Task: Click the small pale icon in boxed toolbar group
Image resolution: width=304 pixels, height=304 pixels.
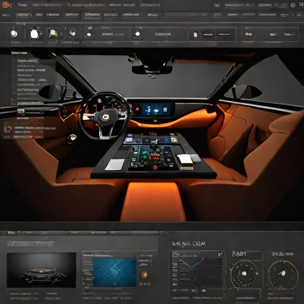Action: tap(195, 34)
